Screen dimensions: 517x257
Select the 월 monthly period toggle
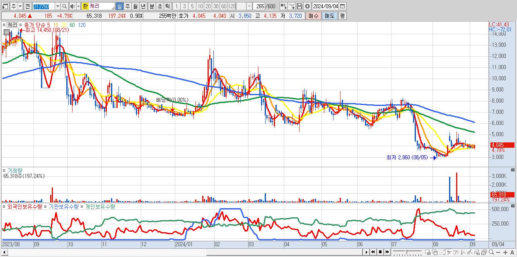pyautogui.click(x=135, y=7)
